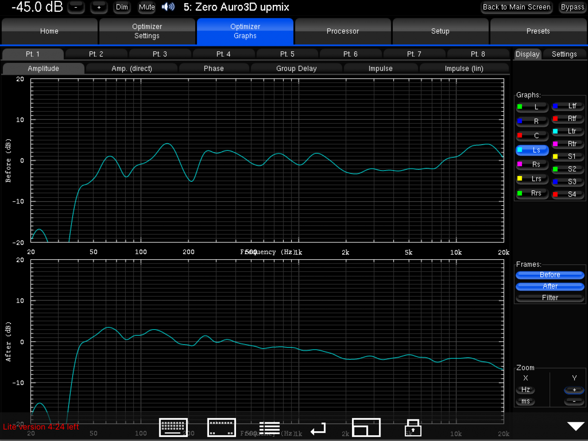Decrease the volume with the minus button
The image size is (588, 441).
76,7
